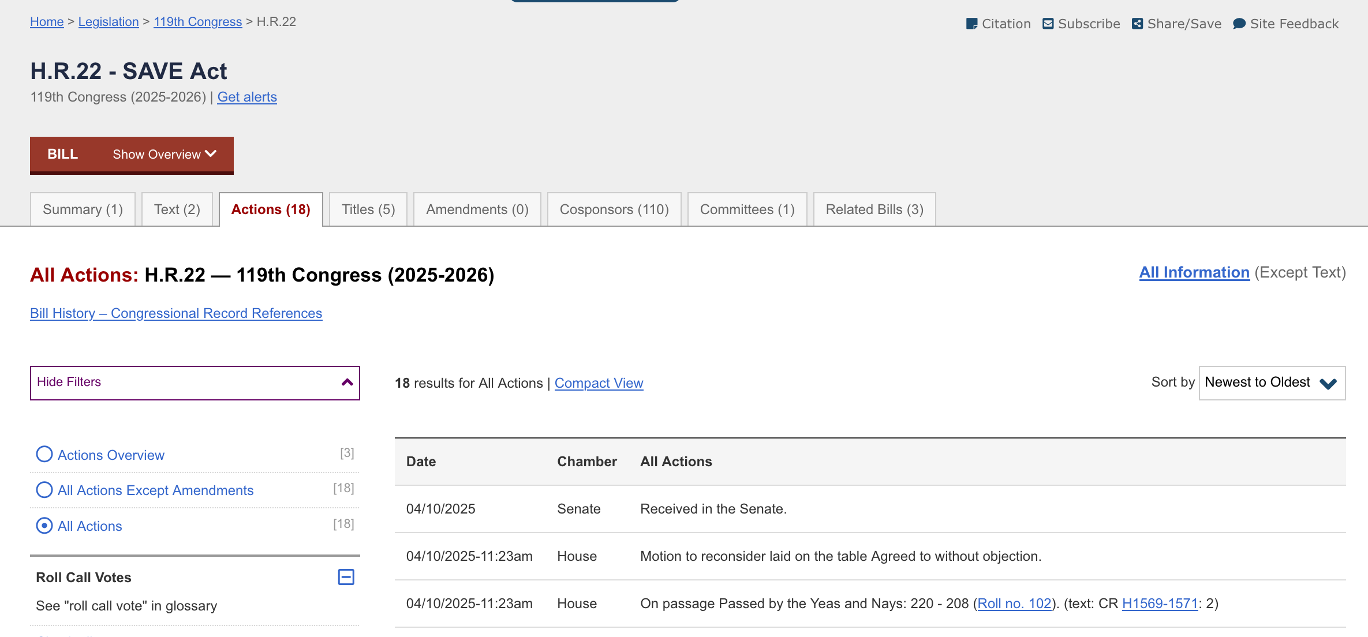Click the Subscribe envelope icon

(1048, 24)
